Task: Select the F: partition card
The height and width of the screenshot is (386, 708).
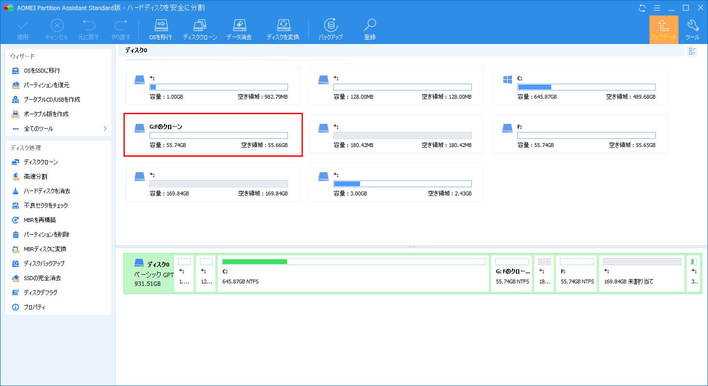Action: (580, 134)
